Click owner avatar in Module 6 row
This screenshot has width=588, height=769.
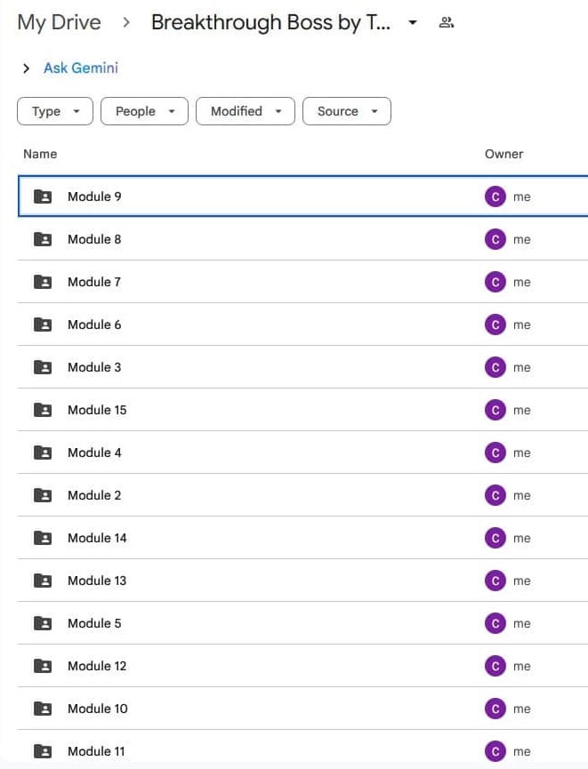point(495,324)
